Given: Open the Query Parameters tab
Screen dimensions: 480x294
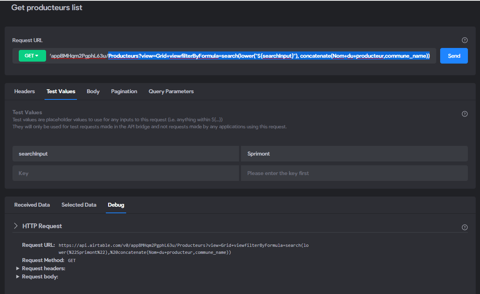Looking at the screenshot, I should click(x=171, y=91).
